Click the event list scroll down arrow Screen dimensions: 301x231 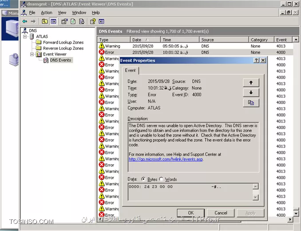pos(296,213)
